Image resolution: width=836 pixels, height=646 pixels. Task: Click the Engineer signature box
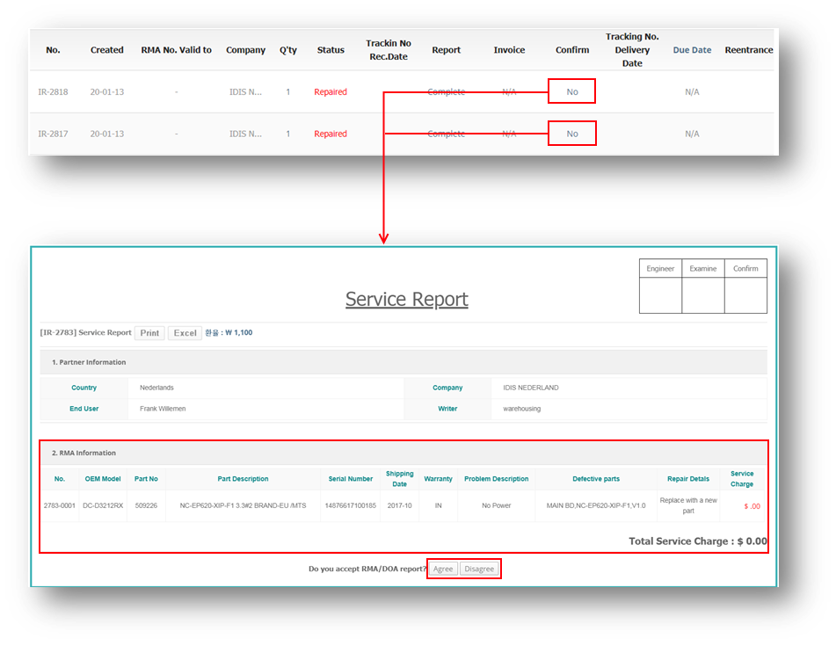(x=660, y=295)
